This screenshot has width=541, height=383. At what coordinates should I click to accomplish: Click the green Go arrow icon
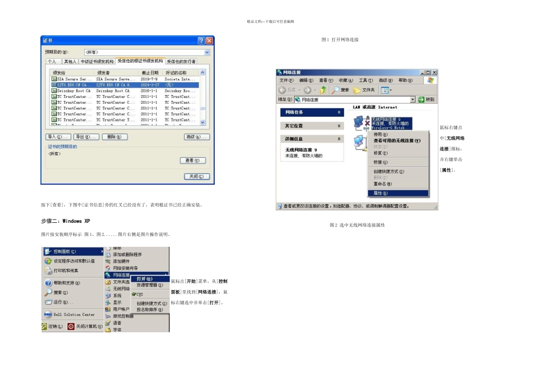coord(421,100)
